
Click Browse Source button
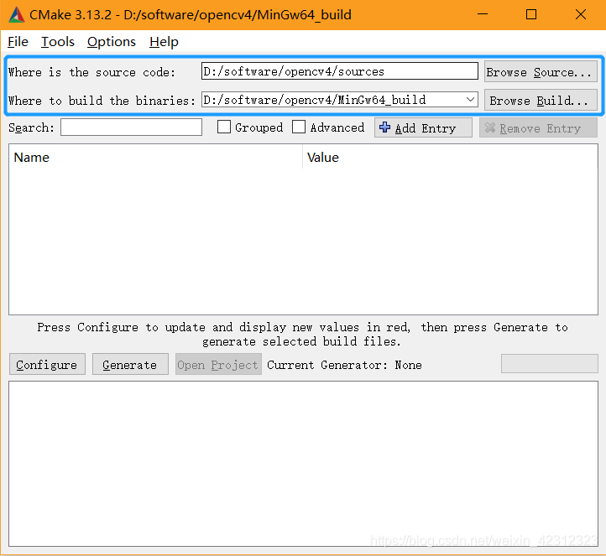pos(541,71)
